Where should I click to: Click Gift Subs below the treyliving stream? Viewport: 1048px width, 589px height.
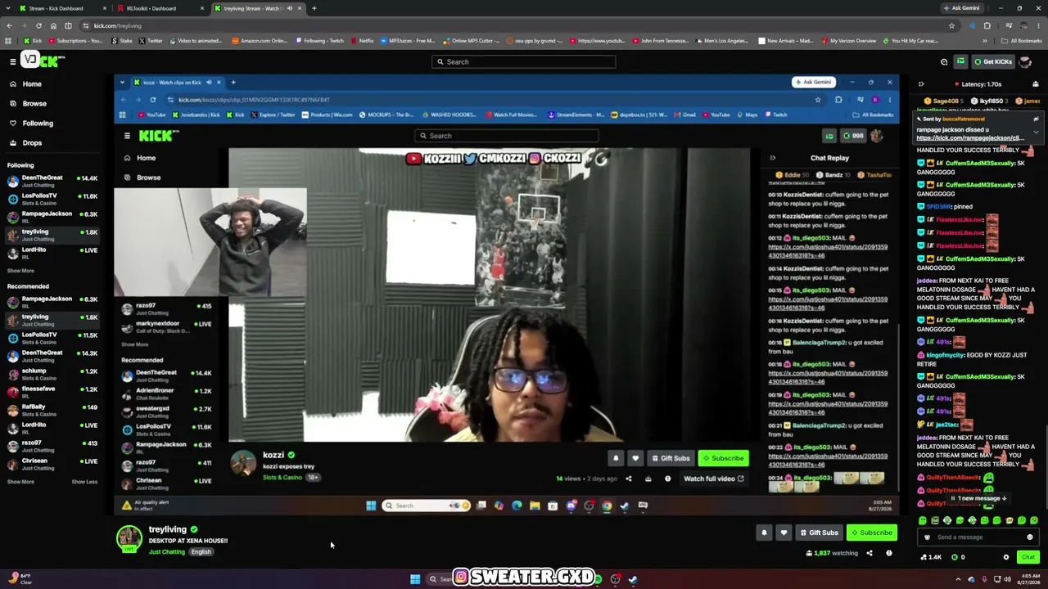(819, 533)
